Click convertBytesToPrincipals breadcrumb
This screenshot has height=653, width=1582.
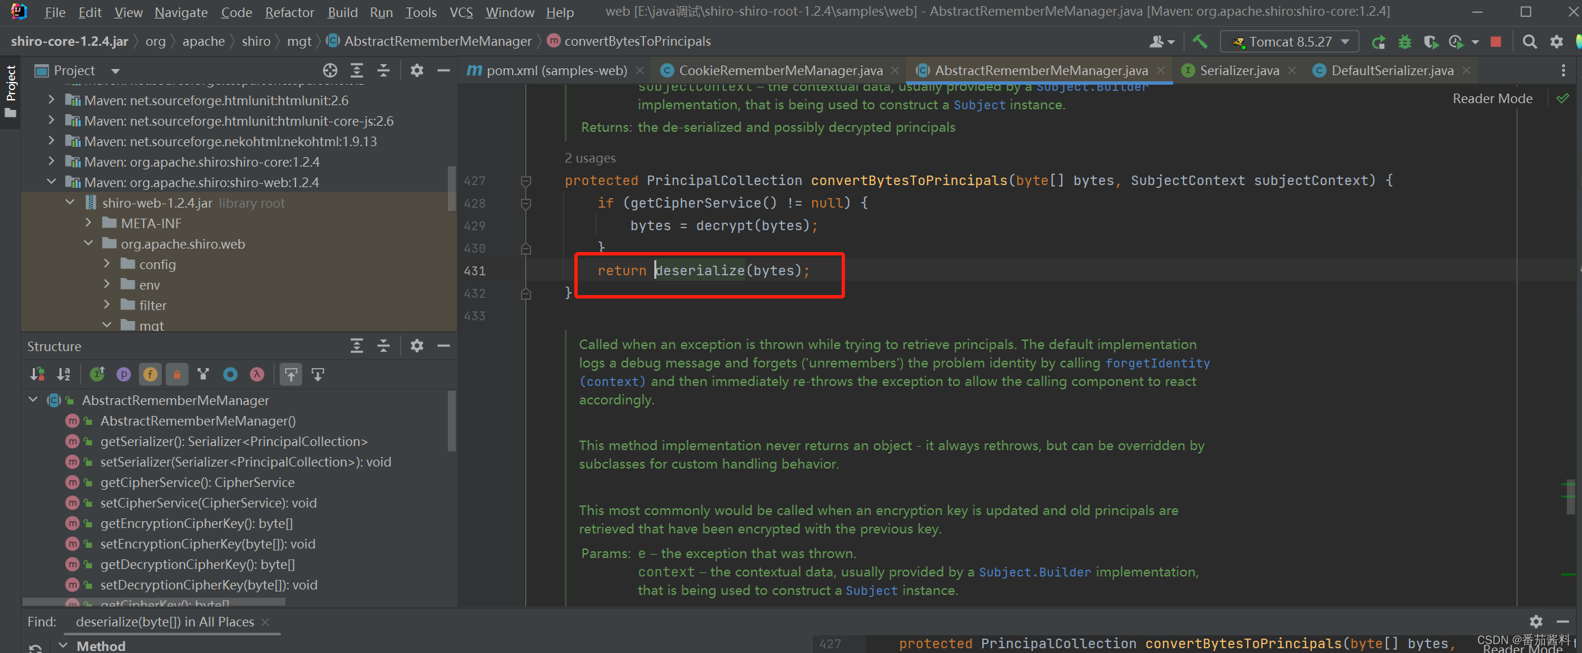(637, 41)
